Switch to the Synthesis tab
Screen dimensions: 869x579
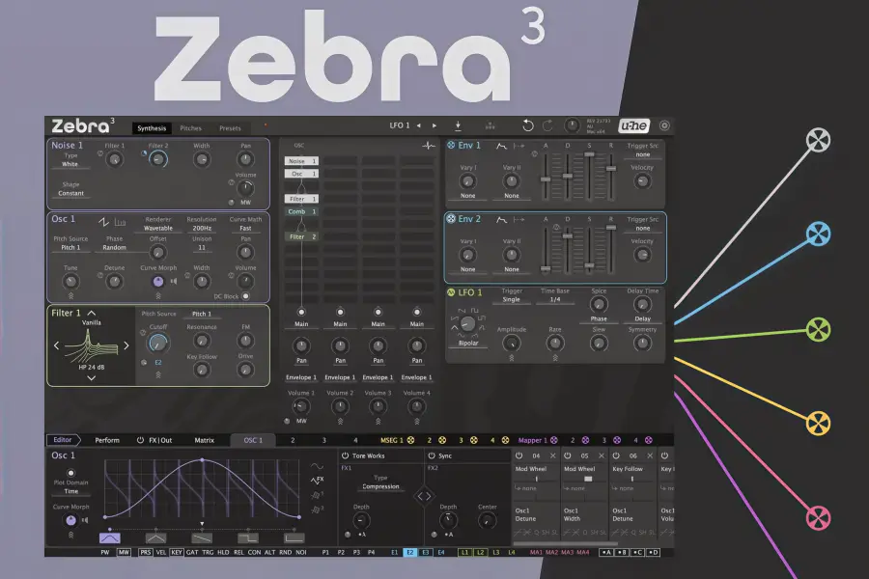click(x=152, y=128)
